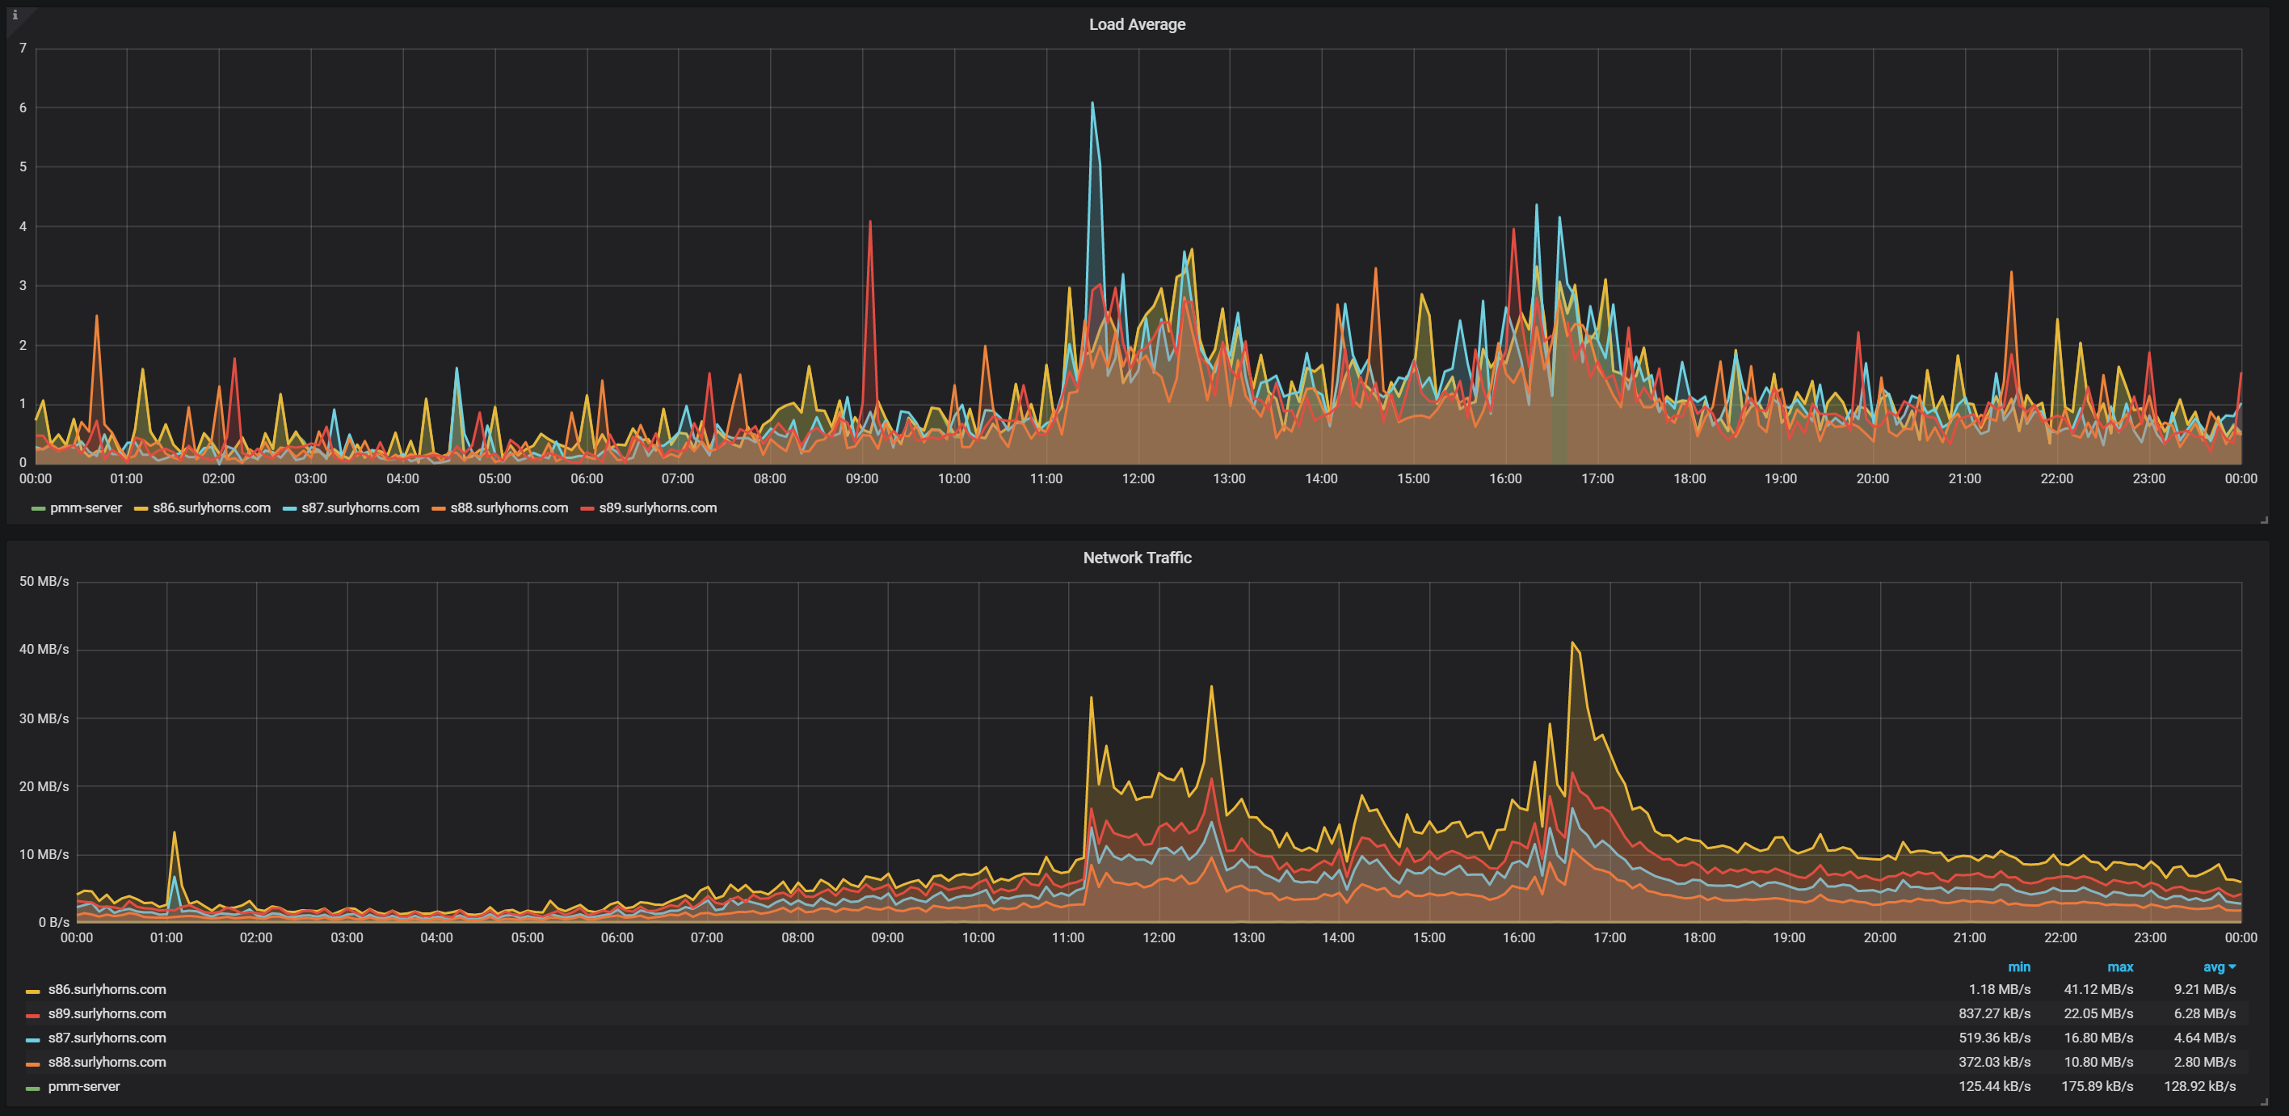Image resolution: width=2289 pixels, height=1116 pixels.
Task: Open color picker for s86 in Network legend
Action: click(x=33, y=991)
